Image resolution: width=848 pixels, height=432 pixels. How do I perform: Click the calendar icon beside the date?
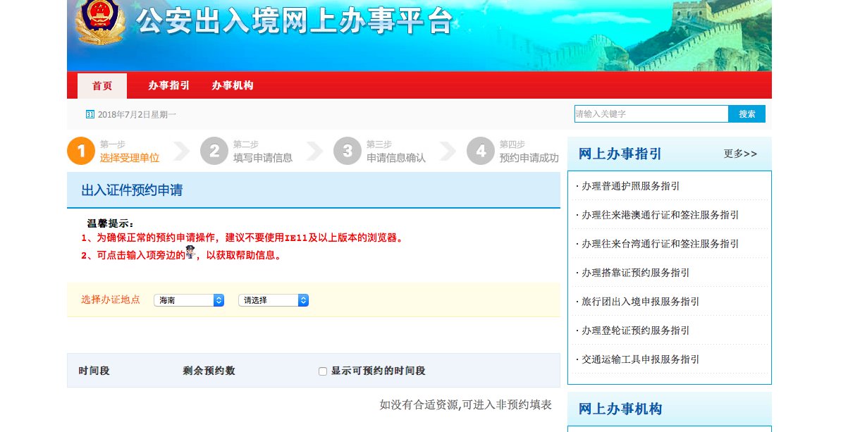pyautogui.click(x=90, y=113)
